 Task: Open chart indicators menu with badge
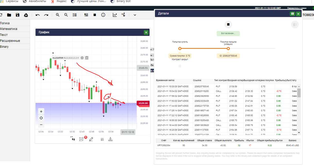(82, 139)
